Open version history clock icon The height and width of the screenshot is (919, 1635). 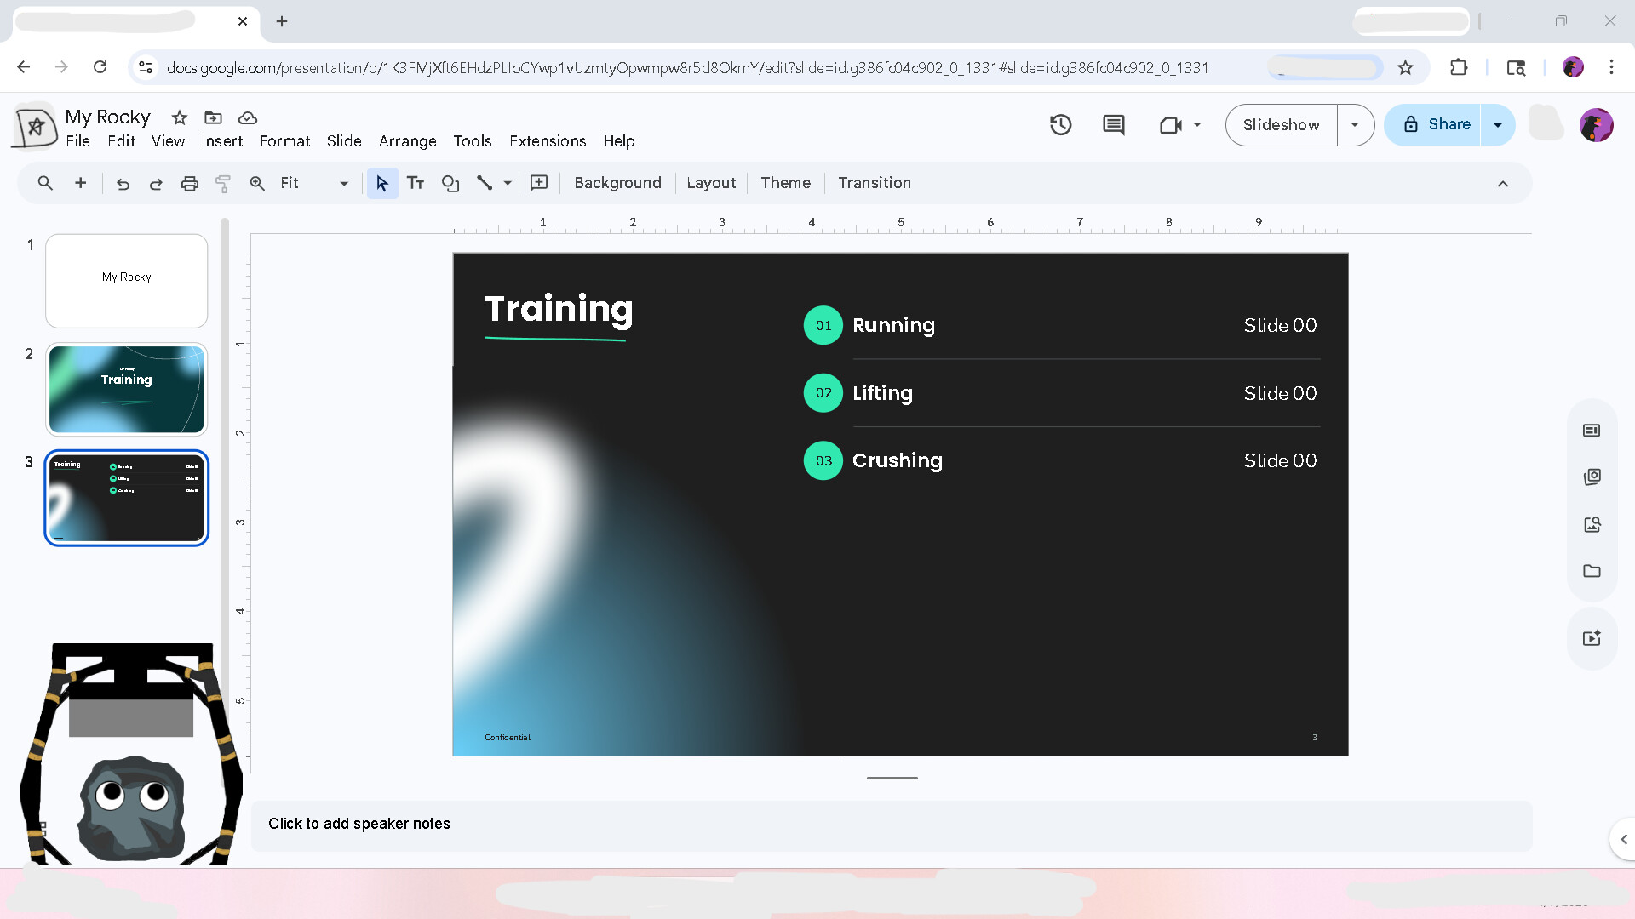1060,125
